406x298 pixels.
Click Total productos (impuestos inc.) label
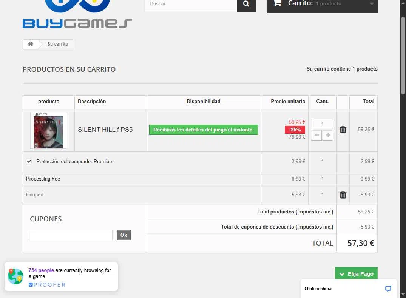295,212
